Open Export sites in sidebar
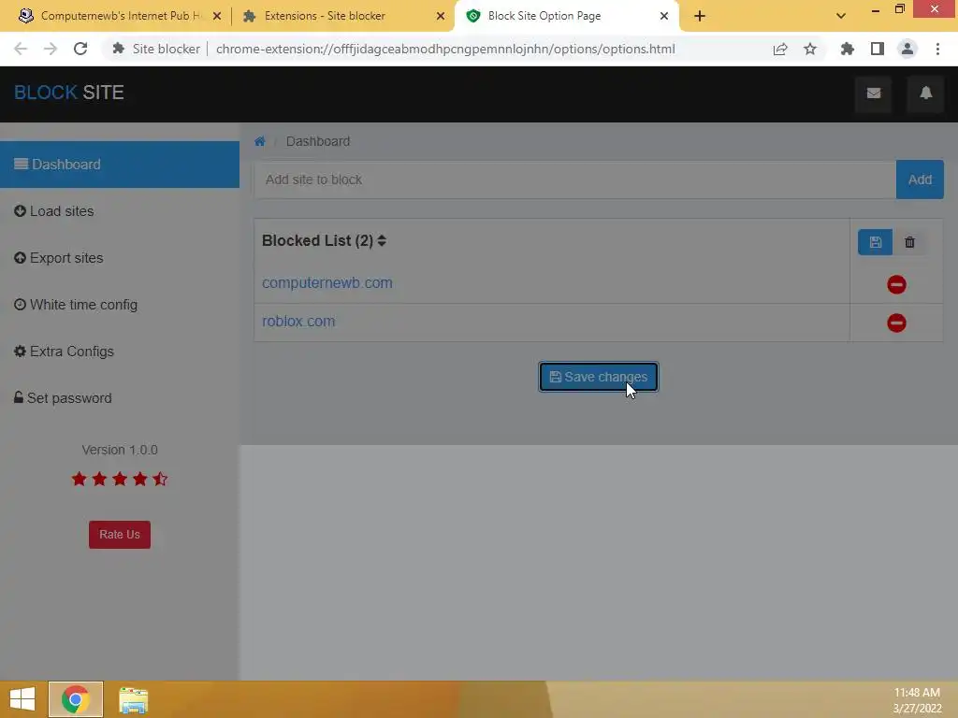 (120, 258)
